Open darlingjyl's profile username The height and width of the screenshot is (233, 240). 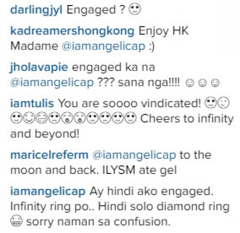(36, 10)
